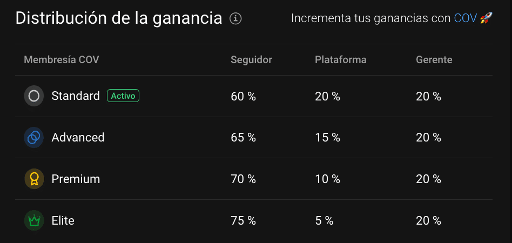Click the rocket icon next to COV
This screenshot has height=243, width=512.
[x=486, y=18]
